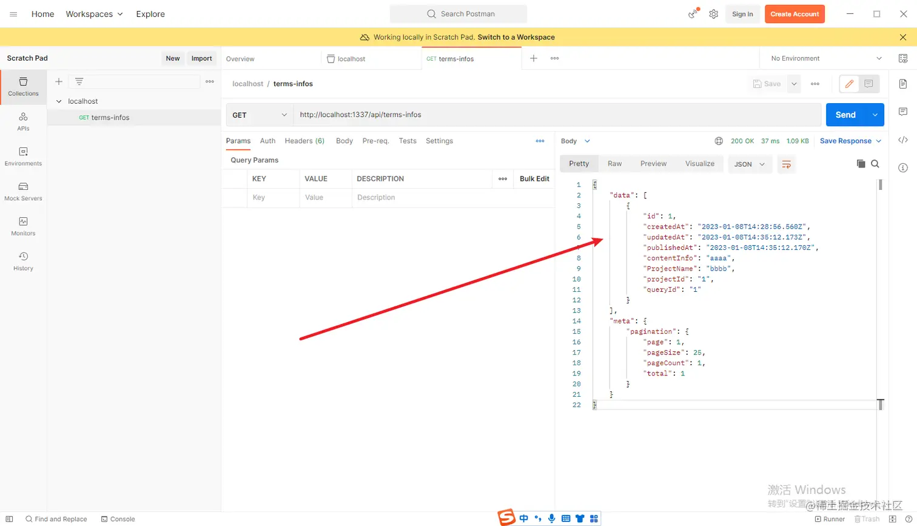
Task: Open the APIs sidebar section
Action: point(23,122)
